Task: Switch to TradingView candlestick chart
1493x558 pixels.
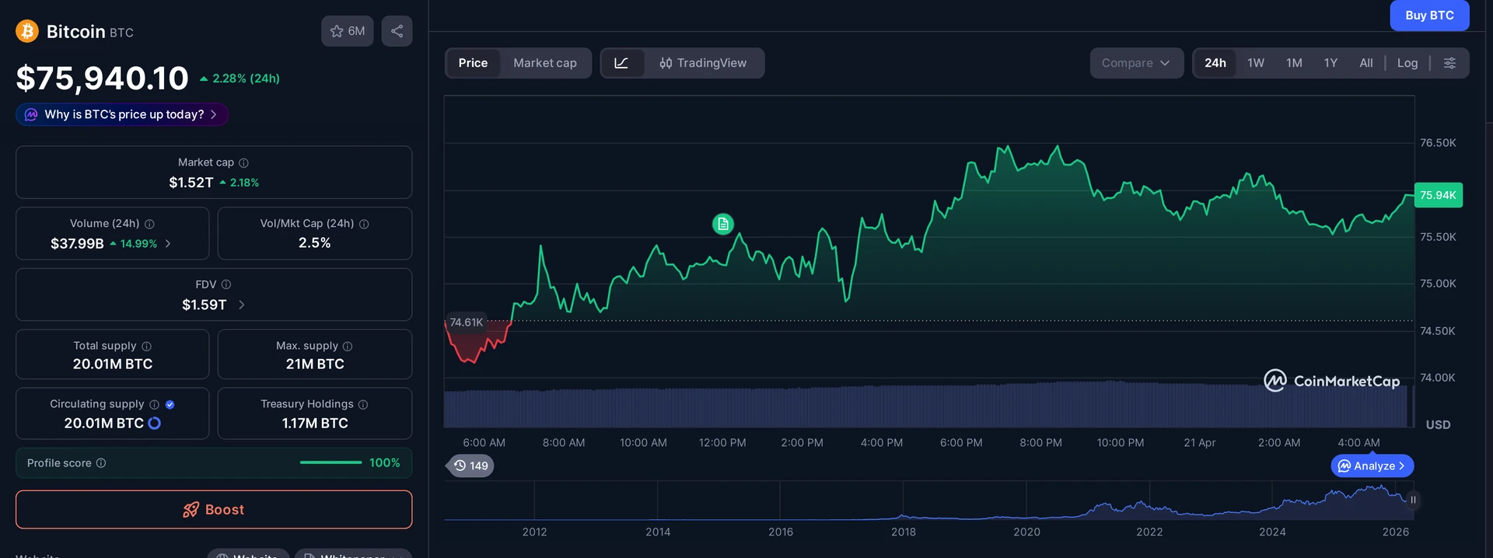Action: (x=703, y=63)
